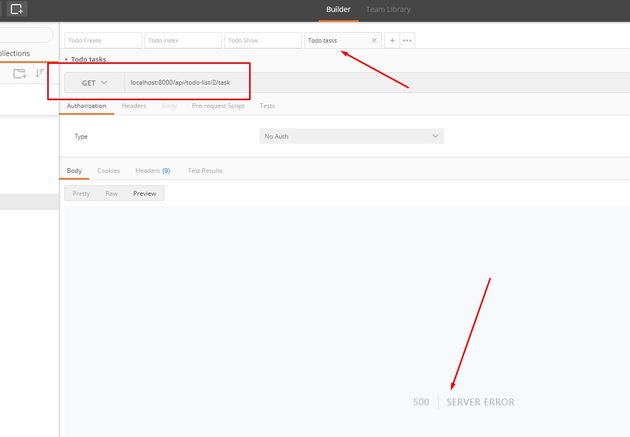The width and height of the screenshot is (630, 437).
Task: Open the No Auth type dropdown
Action: (x=351, y=136)
